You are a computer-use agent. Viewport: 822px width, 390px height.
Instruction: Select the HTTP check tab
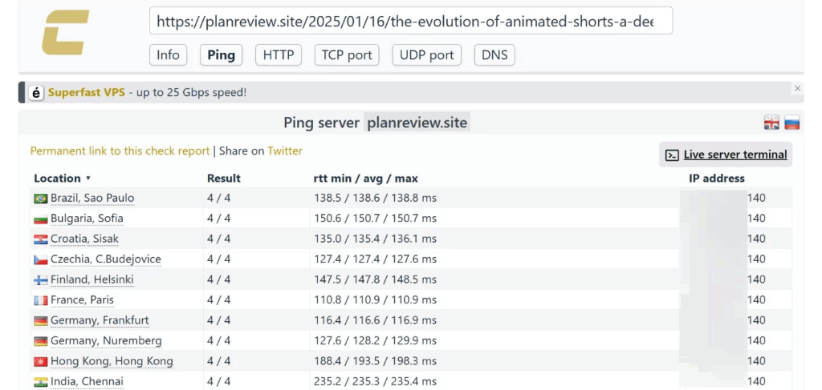coord(279,55)
